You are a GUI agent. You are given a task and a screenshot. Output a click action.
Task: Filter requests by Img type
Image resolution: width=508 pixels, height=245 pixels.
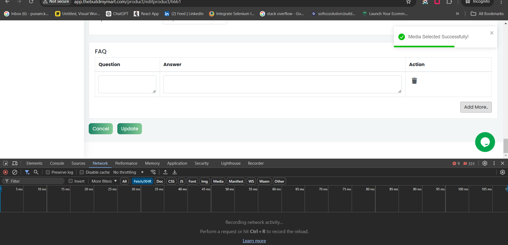tap(204, 181)
